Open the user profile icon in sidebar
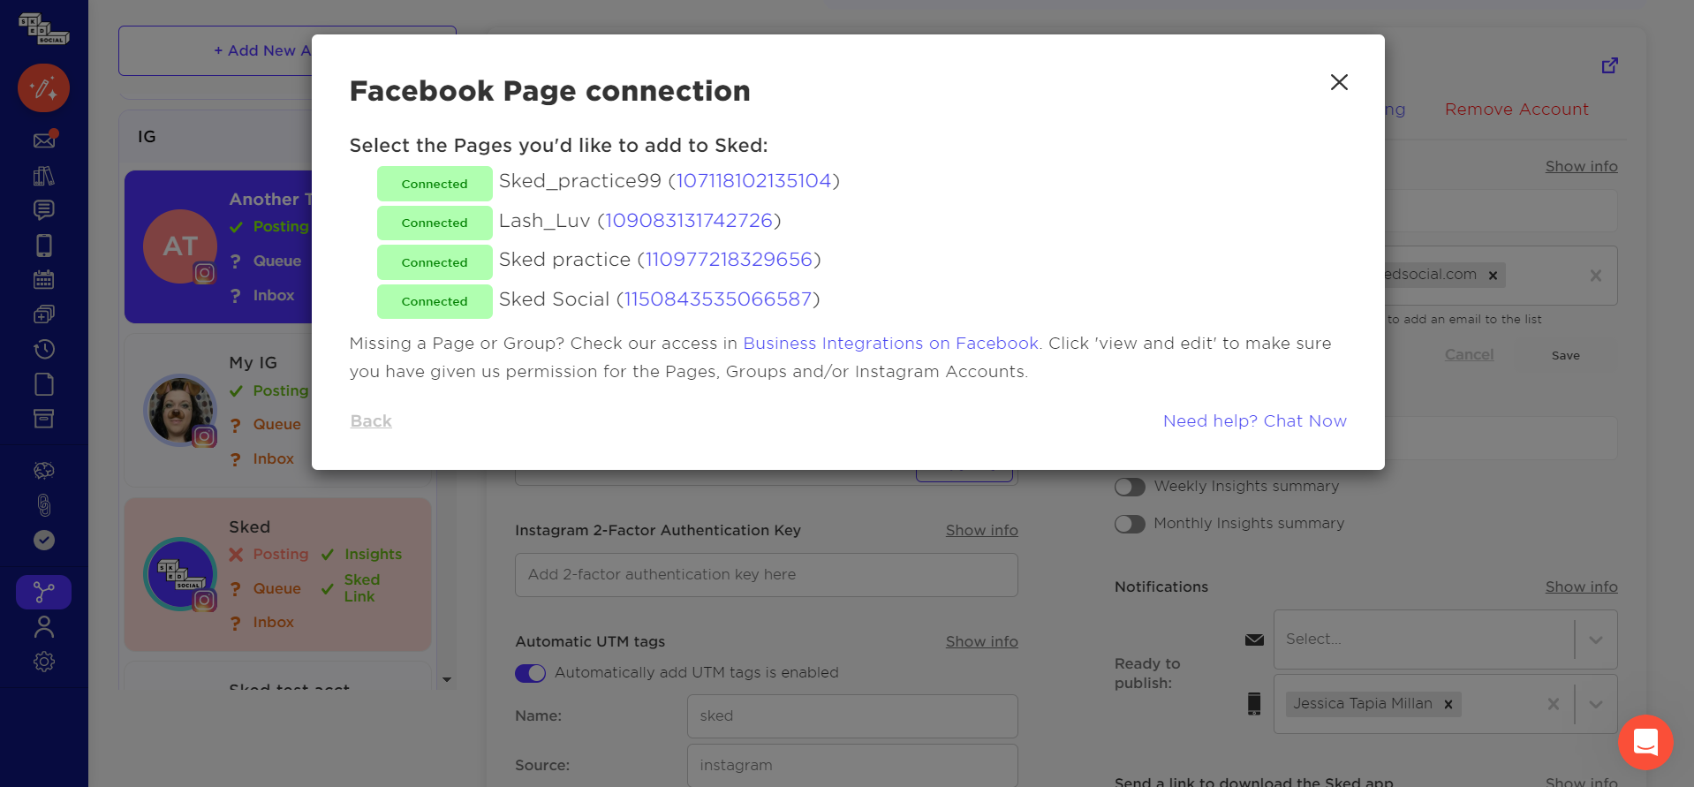This screenshot has height=787, width=1694. tap(43, 627)
